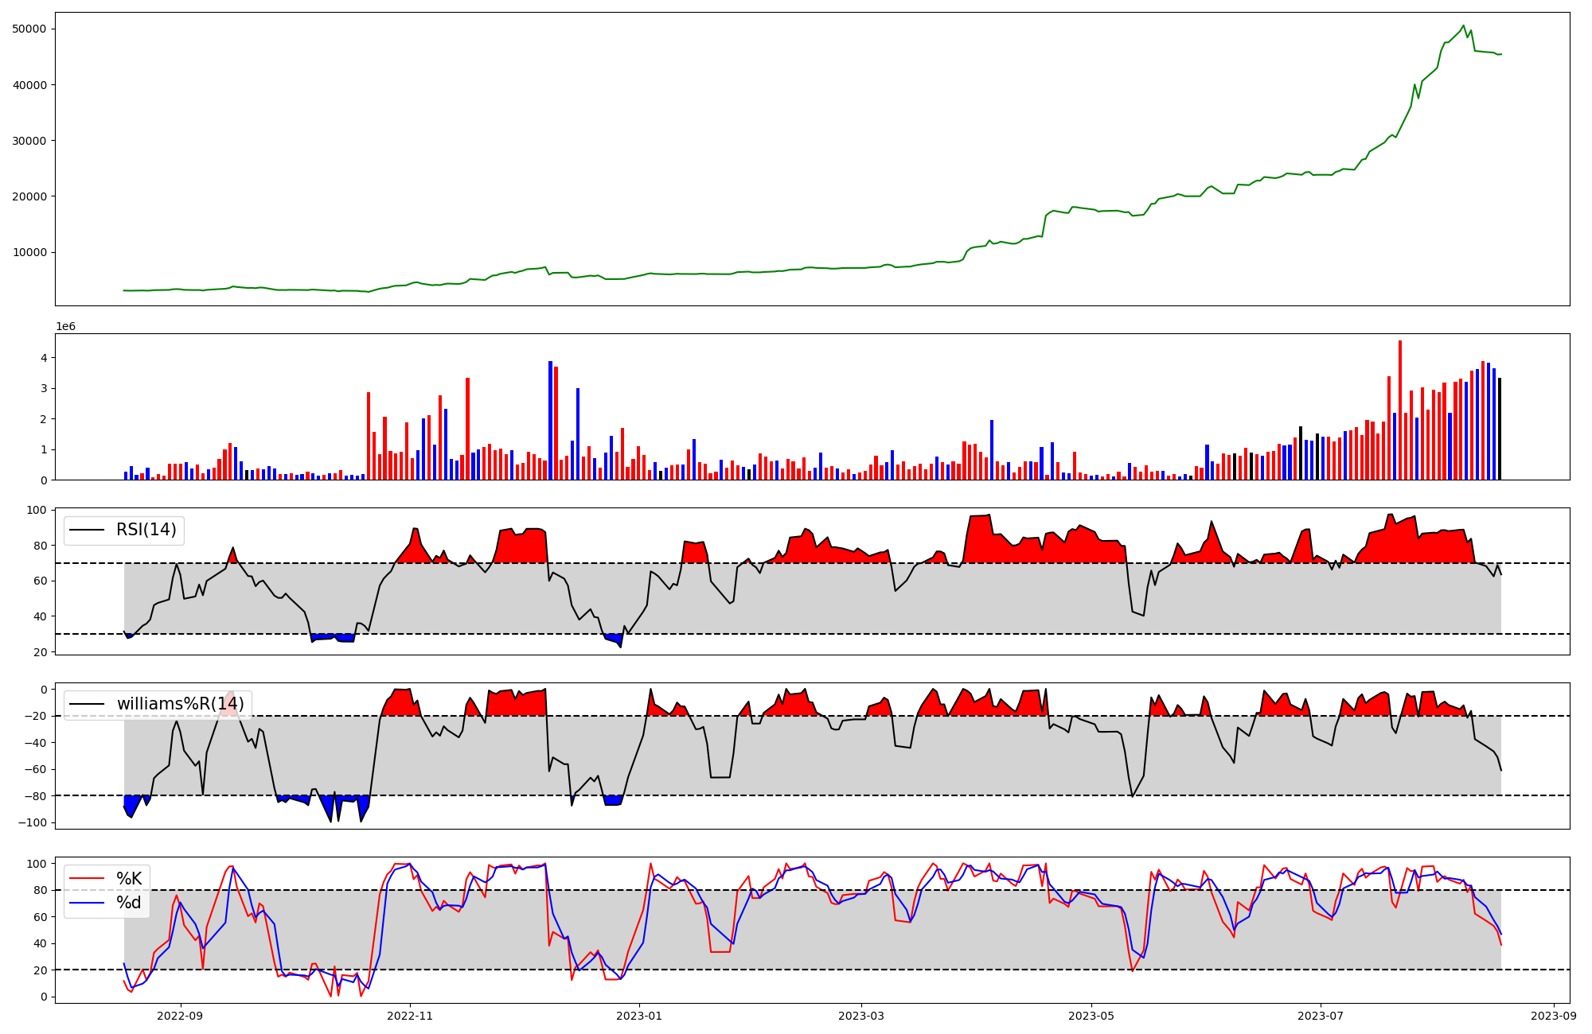
Task: Click the last black volume bar
Action: (x=1500, y=429)
